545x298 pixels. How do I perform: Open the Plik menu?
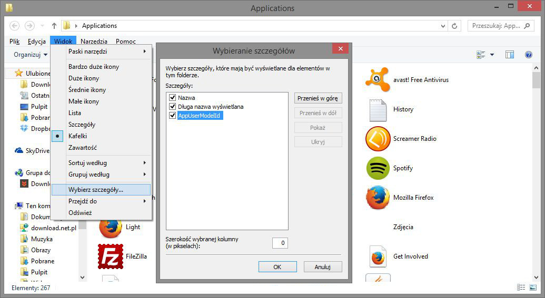point(15,42)
